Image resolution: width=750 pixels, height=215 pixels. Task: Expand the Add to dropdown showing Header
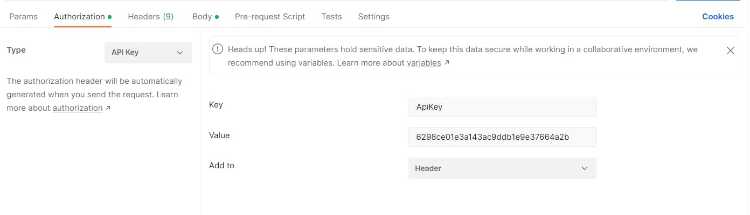(x=502, y=168)
